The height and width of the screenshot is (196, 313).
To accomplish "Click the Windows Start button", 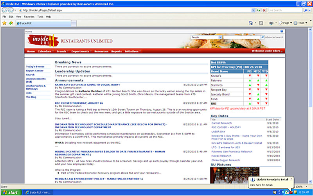I will pyautogui.click(x=11, y=192).
